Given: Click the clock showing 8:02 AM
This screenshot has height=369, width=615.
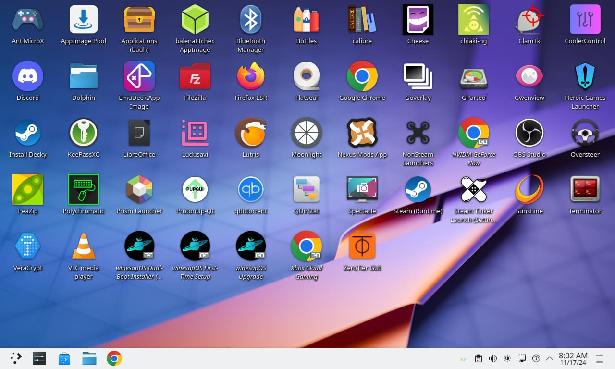Looking at the screenshot, I should coord(573,358).
